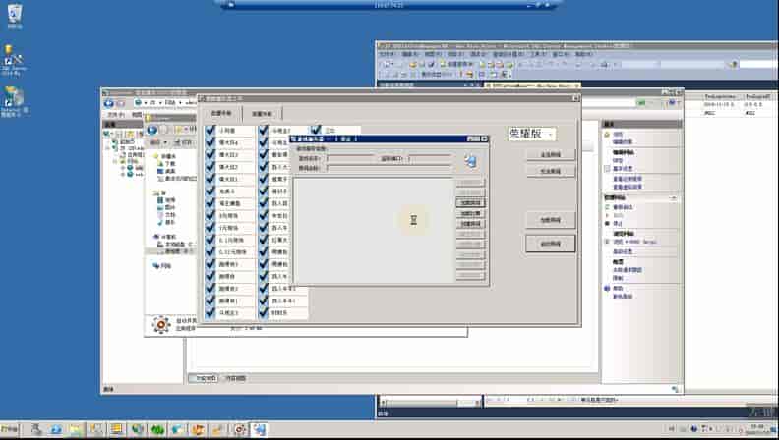The image size is (779, 440).
Task: Open the 文件 menu in SQL Server Management Studio
Action: (387, 54)
